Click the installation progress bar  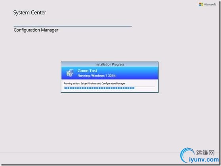point(110,88)
